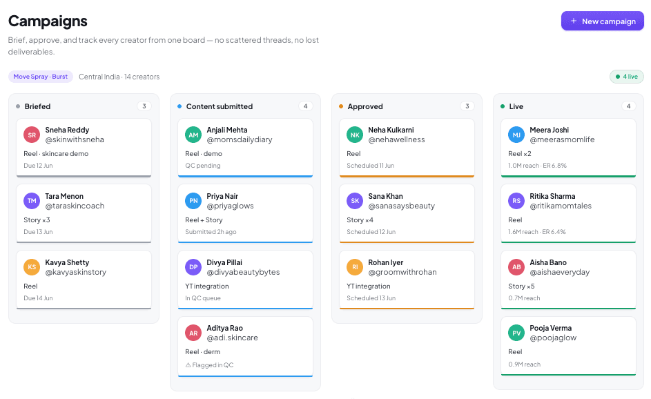Click Sana Khan's SK avatar
This screenshot has width=651, height=399.
(x=355, y=201)
